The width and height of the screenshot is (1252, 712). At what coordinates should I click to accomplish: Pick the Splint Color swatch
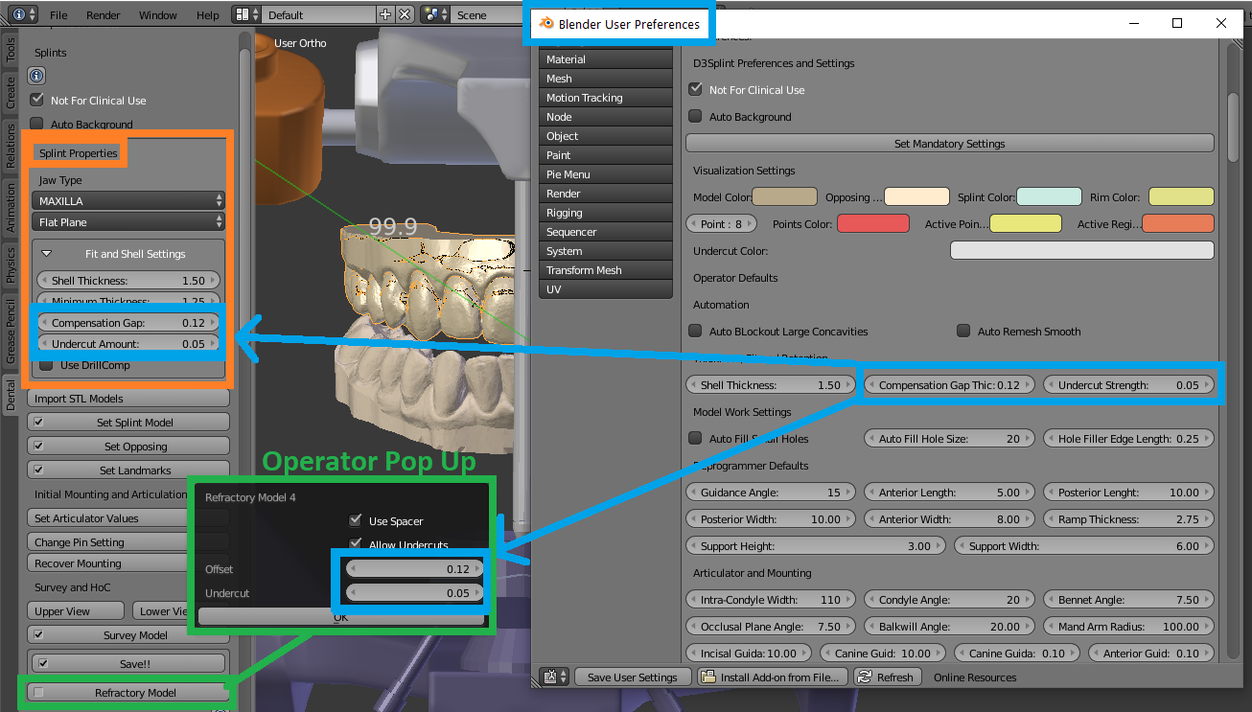coord(1049,197)
